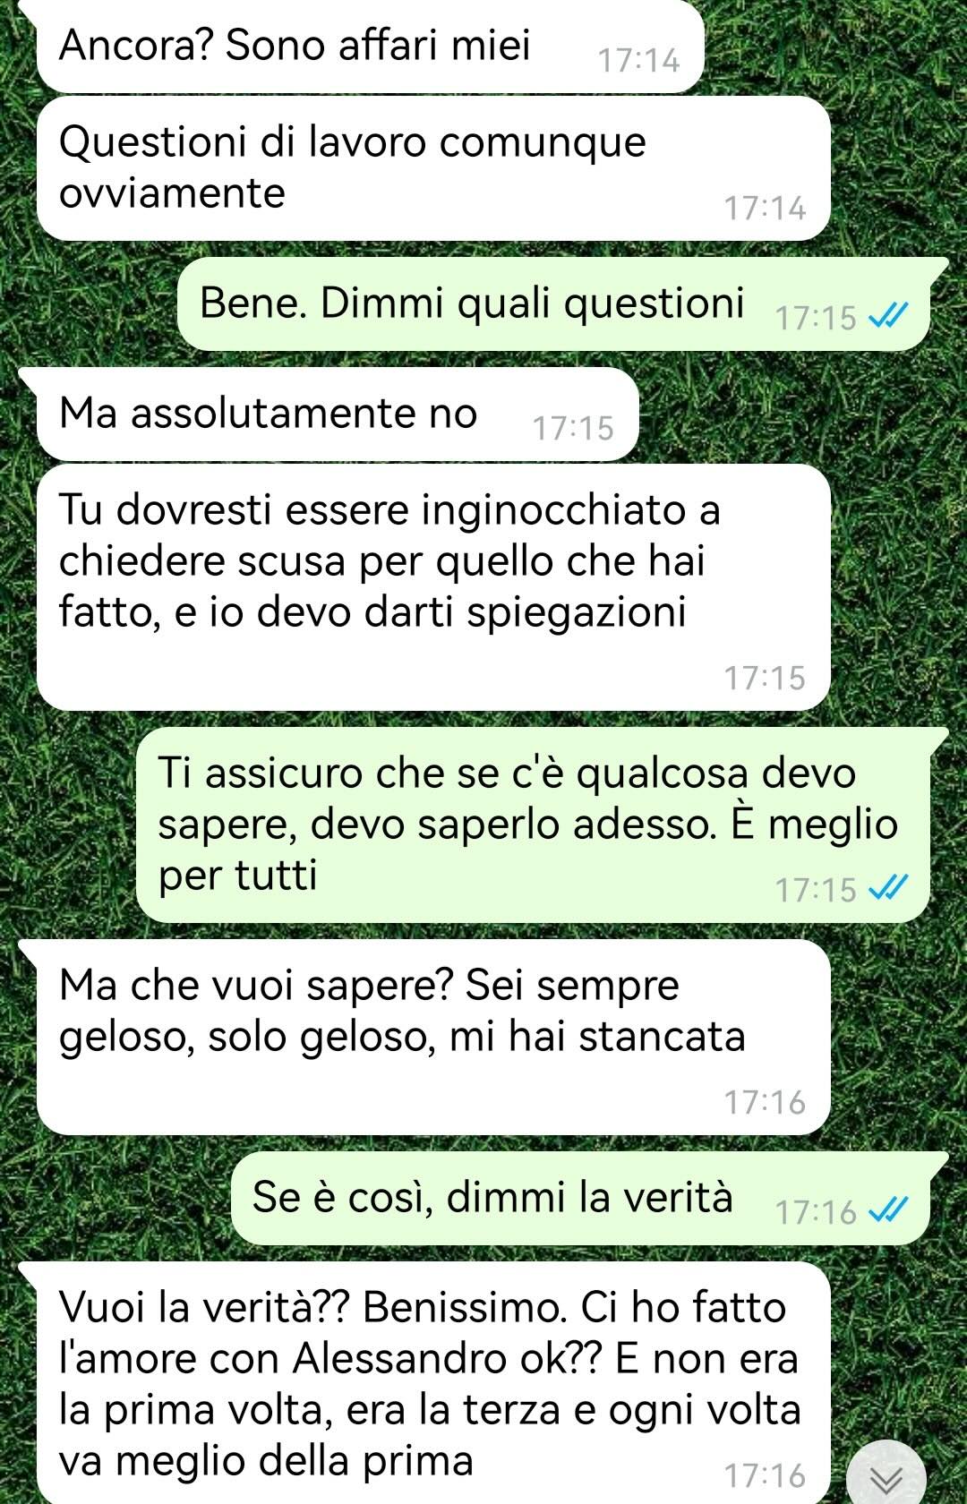Tap read ticks on 'Ti assicuro che' message
967x1504 pixels.
pyautogui.click(x=889, y=888)
